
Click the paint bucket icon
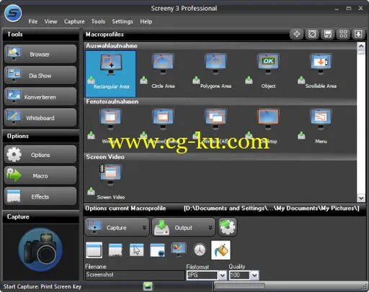[x=221, y=250]
